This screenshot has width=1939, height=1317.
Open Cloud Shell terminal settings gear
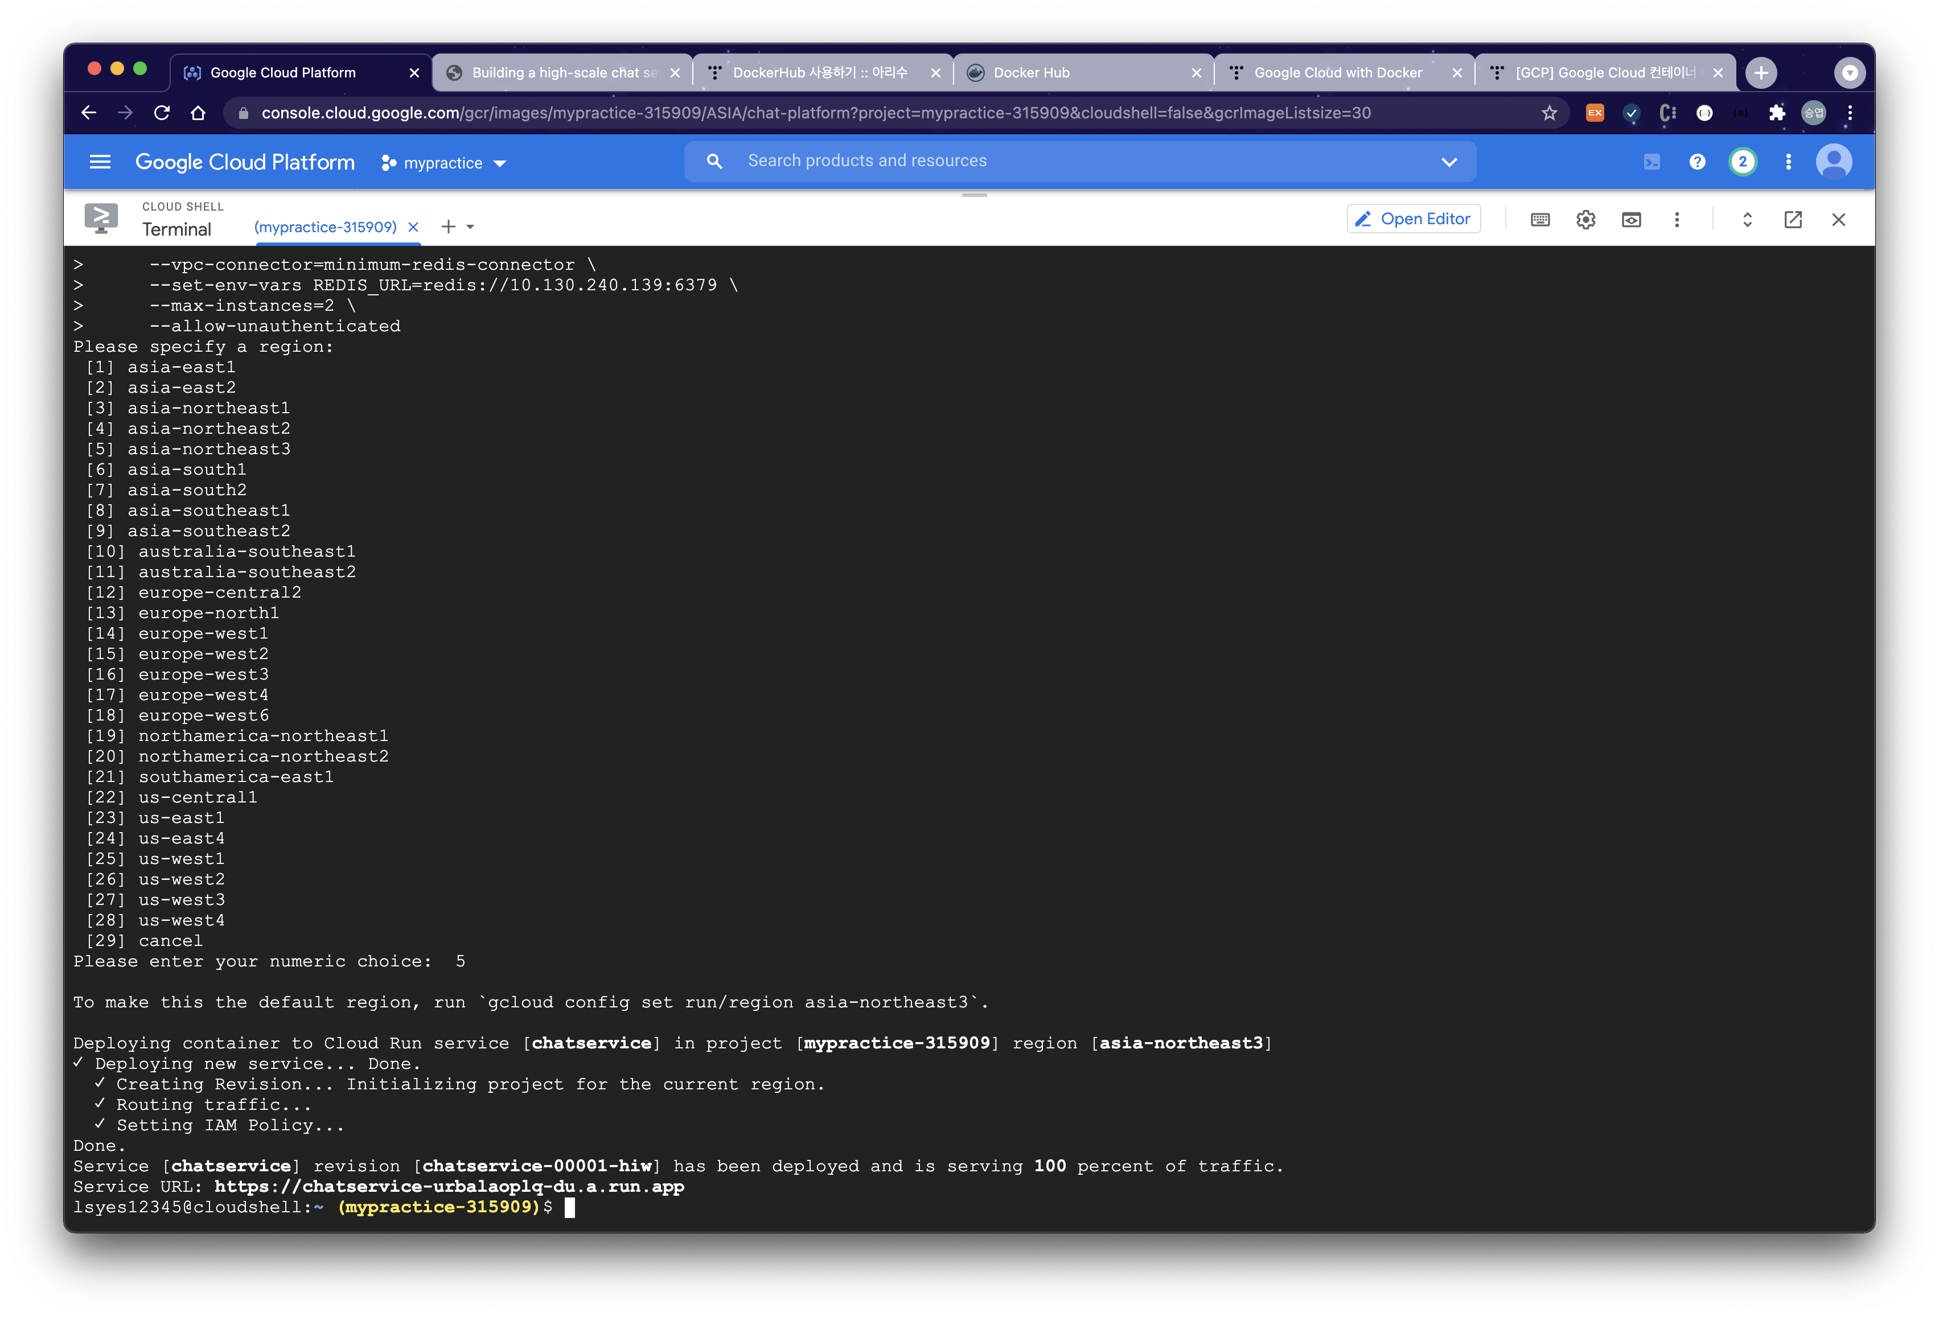pos(1586,219)
